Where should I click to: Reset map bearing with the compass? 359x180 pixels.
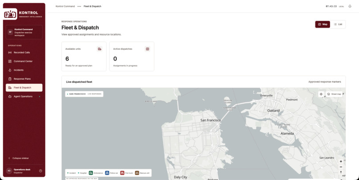tap(341, 172)
